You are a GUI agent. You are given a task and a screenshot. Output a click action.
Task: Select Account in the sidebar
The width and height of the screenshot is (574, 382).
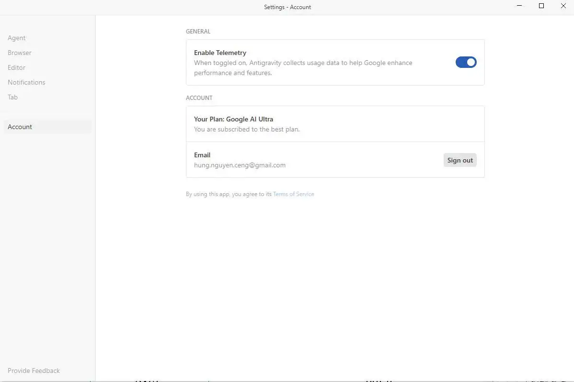20,127
